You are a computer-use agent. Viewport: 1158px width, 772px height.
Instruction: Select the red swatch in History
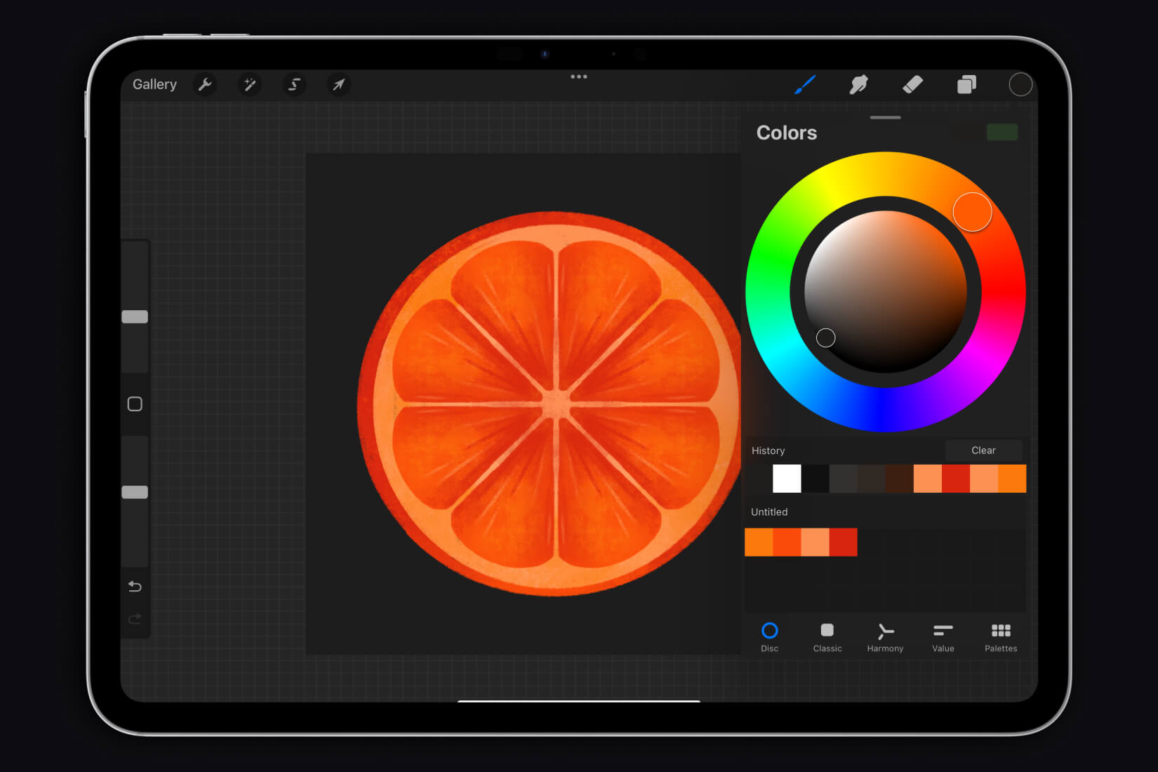(955, 479)
